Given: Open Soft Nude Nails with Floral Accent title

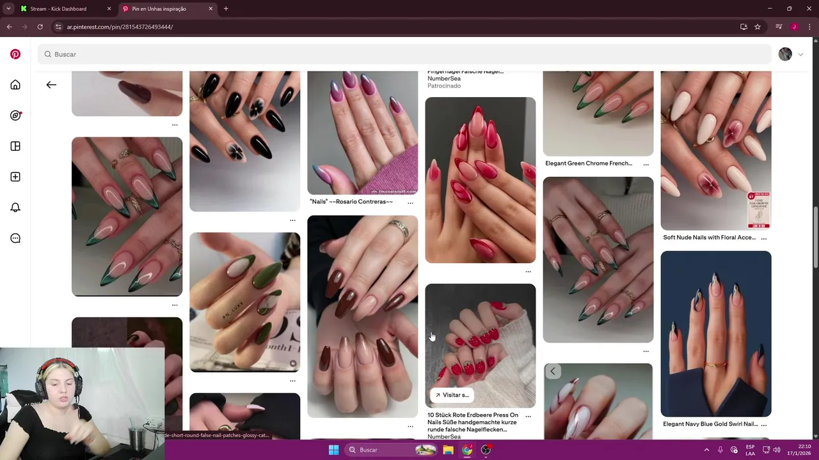Looking at the screenshot, I should 709,238.
